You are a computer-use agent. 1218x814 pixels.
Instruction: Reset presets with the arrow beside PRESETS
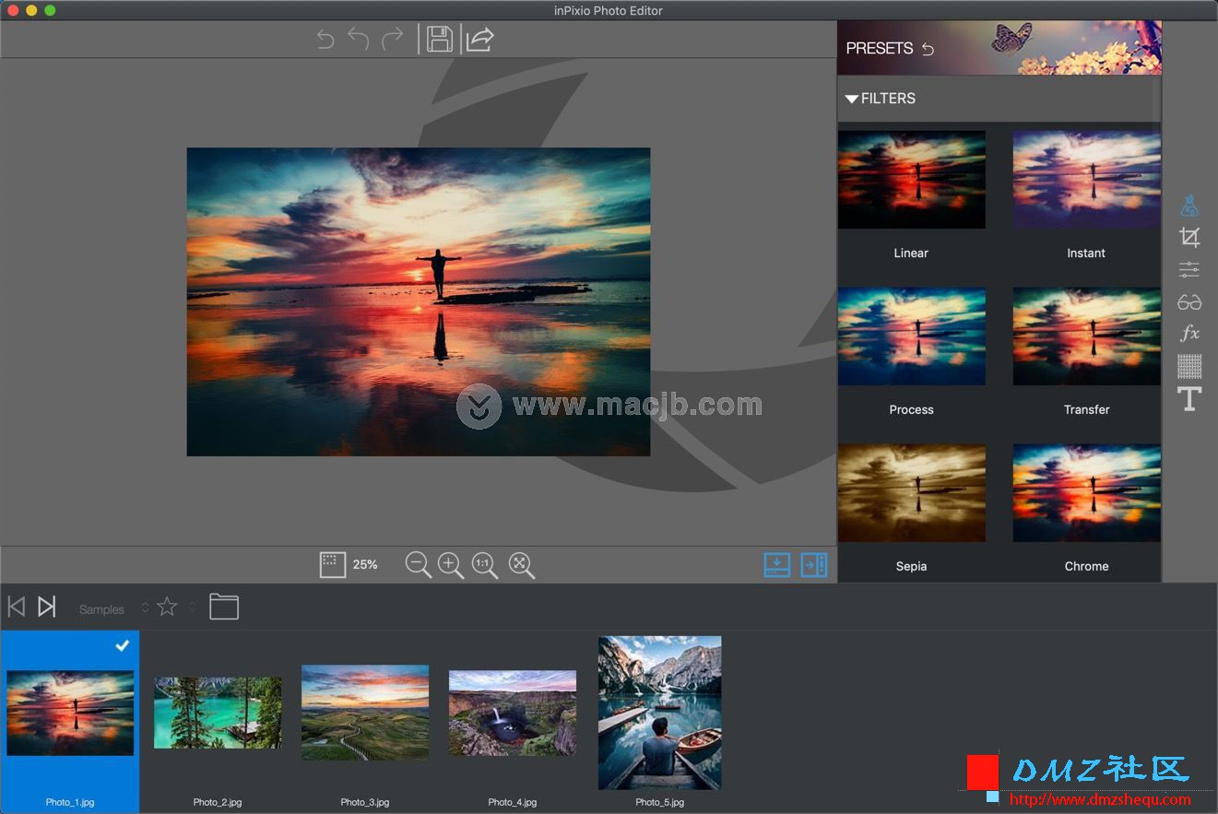[928, 49]
